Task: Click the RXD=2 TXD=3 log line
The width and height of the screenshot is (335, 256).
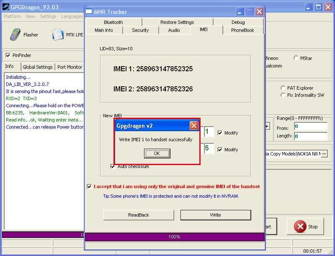Action: [x=21, y=98]
